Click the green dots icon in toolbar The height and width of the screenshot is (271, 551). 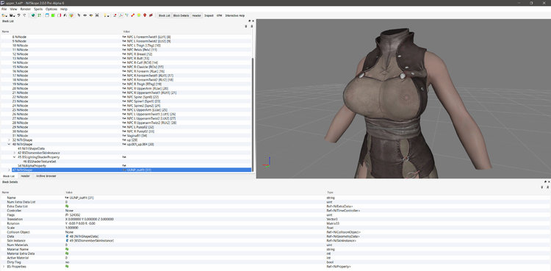click(39, 15)
